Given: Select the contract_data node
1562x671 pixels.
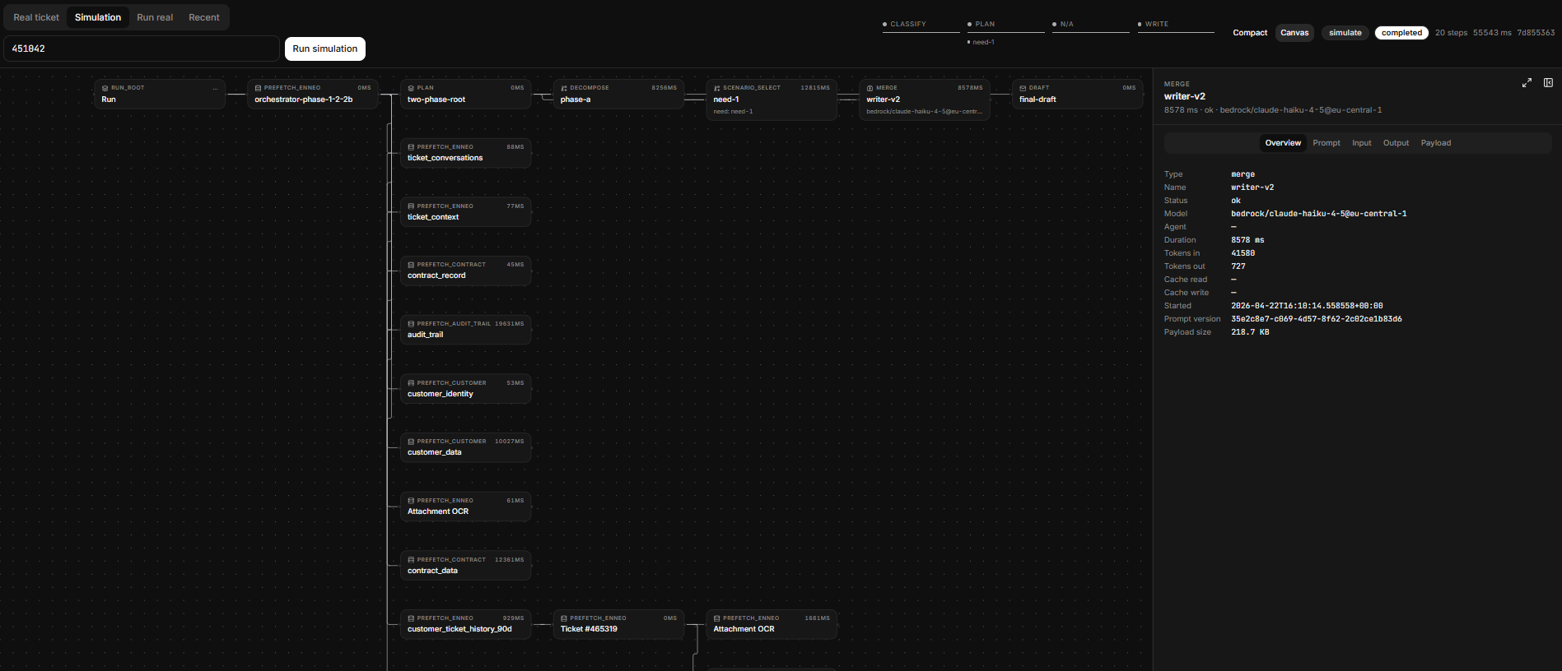Looking at the screenshot, I should (466, 566).
